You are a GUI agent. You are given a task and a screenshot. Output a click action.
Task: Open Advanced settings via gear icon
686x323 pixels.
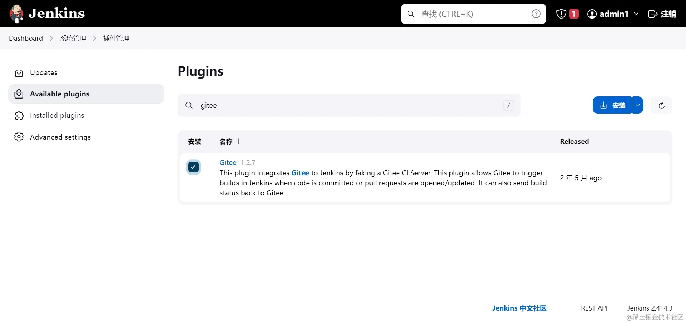pyautogui.click(x=19, y=137)
